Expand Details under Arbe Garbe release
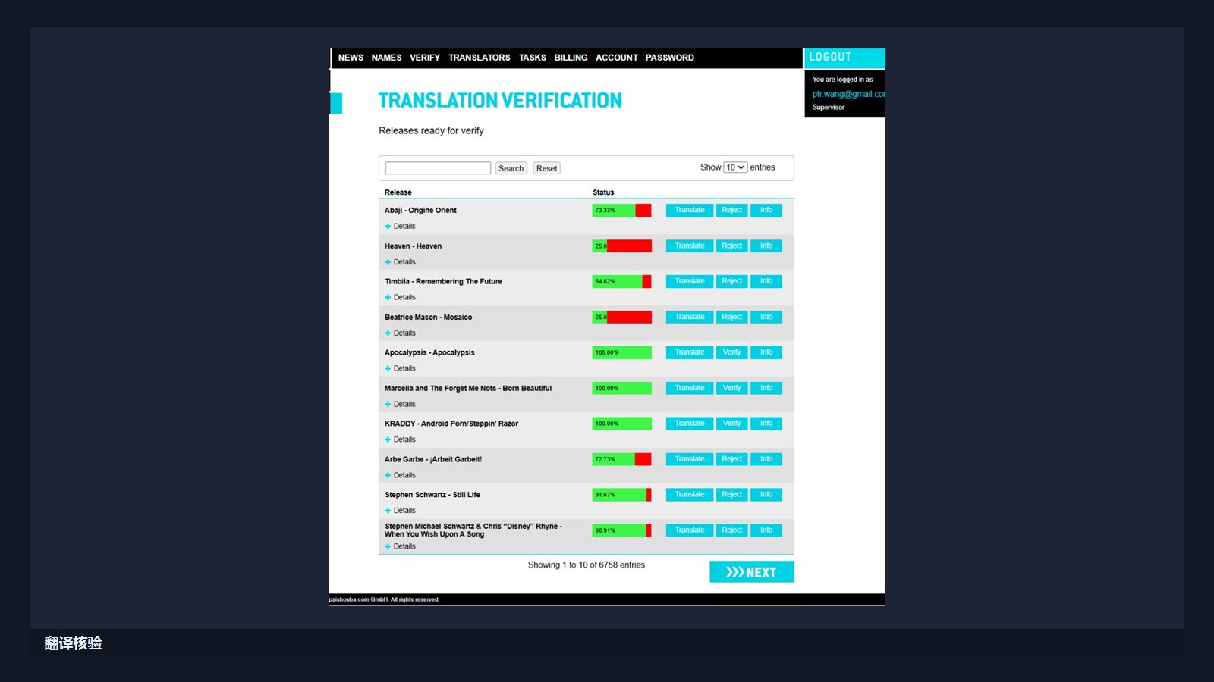 (x=400, y=475)
